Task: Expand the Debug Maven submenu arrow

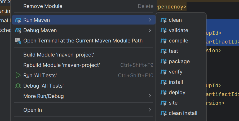Action: (x=150, y=31)
